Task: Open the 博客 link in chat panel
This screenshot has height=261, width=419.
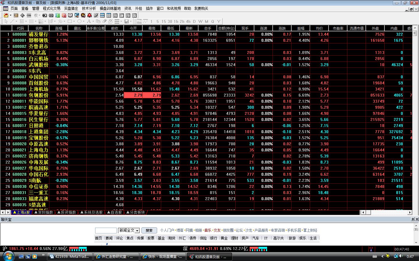Action: point(180,230)
